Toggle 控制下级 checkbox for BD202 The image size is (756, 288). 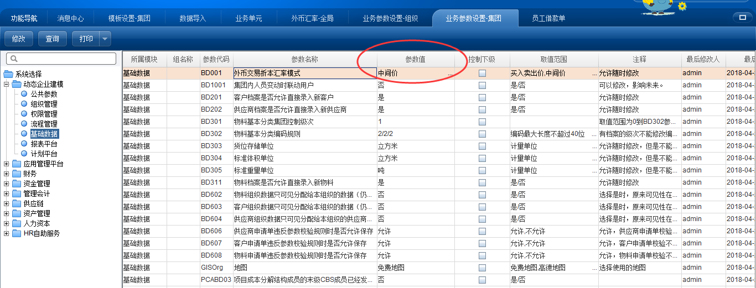tap(483, 109)
